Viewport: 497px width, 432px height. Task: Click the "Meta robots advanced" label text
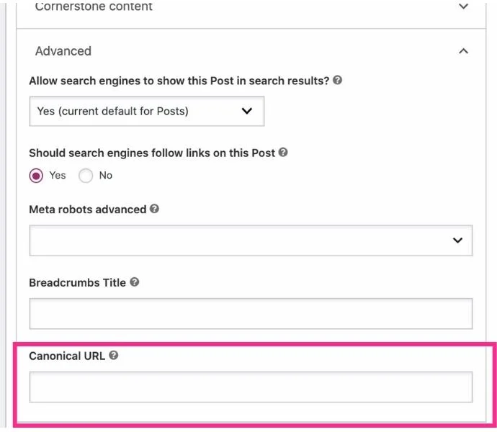point(87,210)
